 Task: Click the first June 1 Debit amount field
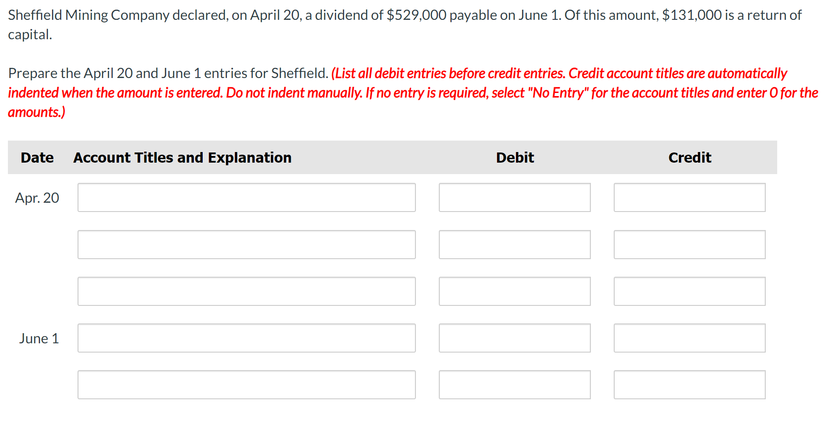[515, 338]
